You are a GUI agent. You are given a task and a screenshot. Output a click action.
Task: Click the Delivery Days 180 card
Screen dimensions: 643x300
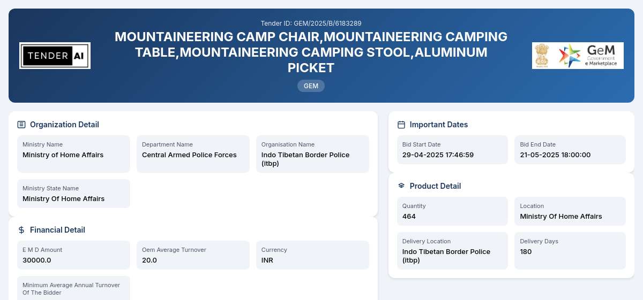pyautogui.click(x=570, y=251)
